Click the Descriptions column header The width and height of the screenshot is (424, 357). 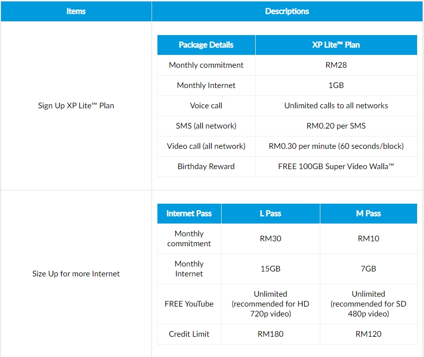click(x=287, y=11)
